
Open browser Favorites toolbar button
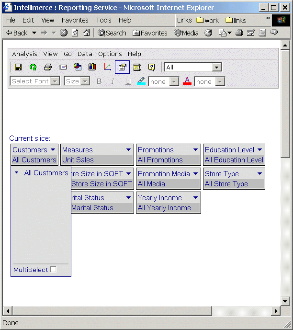coord(150,33)
